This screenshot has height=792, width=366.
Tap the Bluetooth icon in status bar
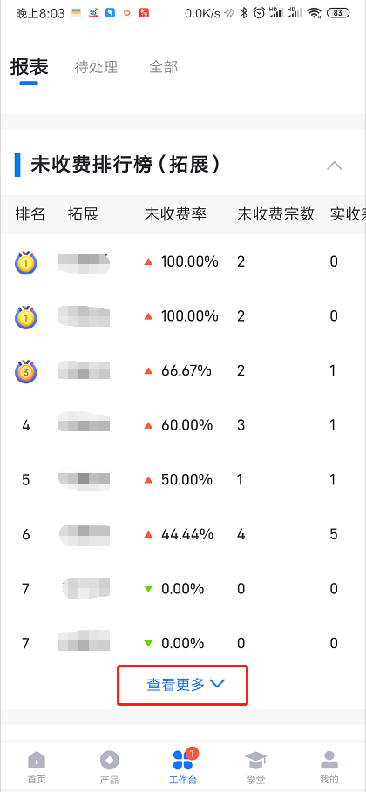pyautogui.click(x=244, y=13)
